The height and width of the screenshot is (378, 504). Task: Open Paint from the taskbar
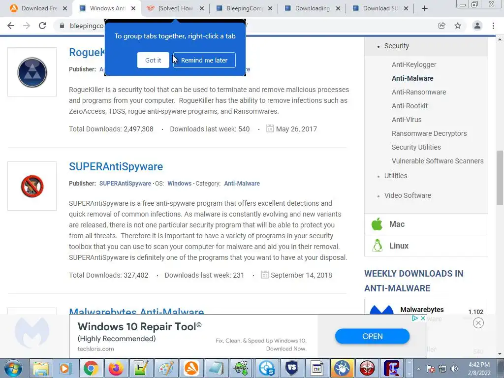166,368
